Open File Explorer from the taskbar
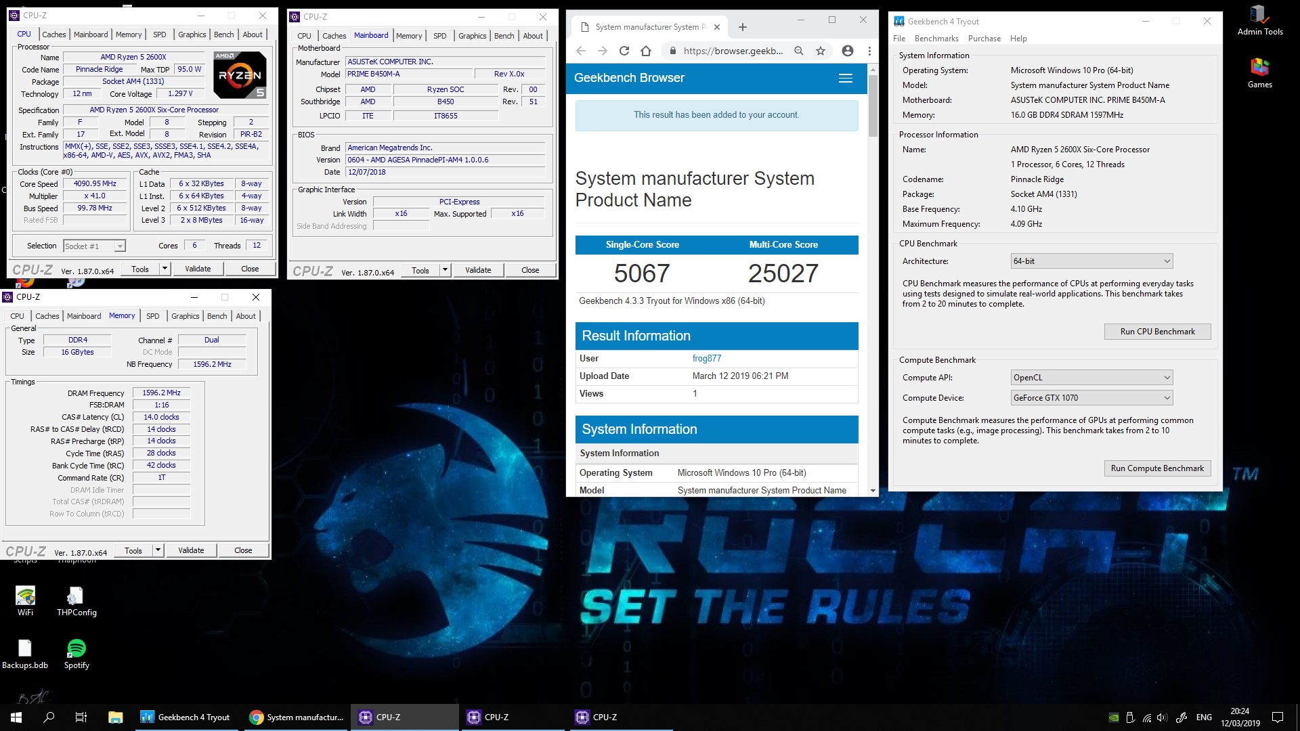 115,717
